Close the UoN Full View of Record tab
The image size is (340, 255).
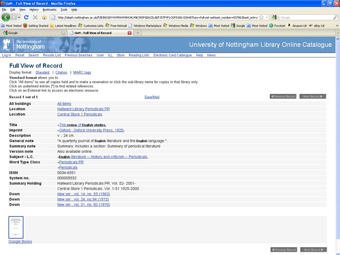(x=130, y=33)
